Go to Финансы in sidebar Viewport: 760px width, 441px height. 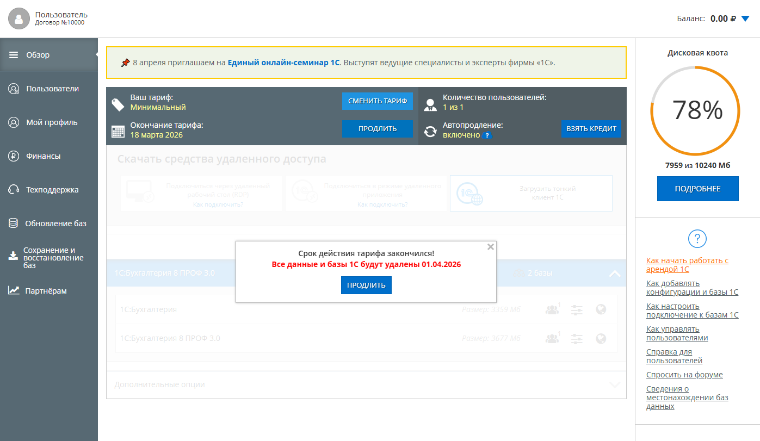coord(43,156)
